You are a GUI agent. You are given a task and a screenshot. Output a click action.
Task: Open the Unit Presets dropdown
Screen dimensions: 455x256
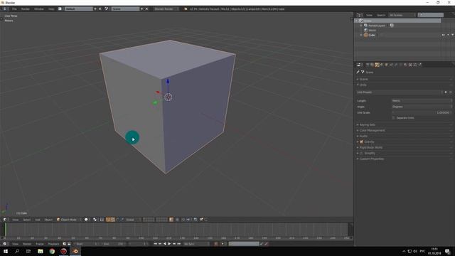400,92
